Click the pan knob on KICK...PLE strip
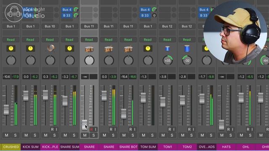Viewport: 269px width, 151px height. (x=50, y=60)
